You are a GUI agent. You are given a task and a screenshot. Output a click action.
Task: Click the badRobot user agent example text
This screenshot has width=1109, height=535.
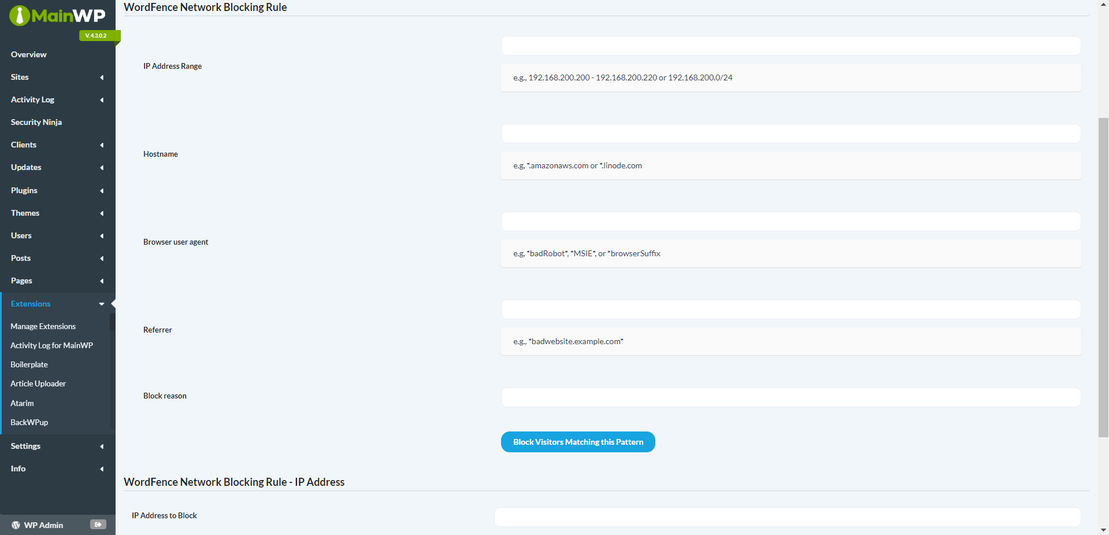[587, 253]
